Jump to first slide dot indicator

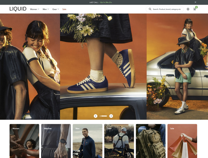[100, 116]
